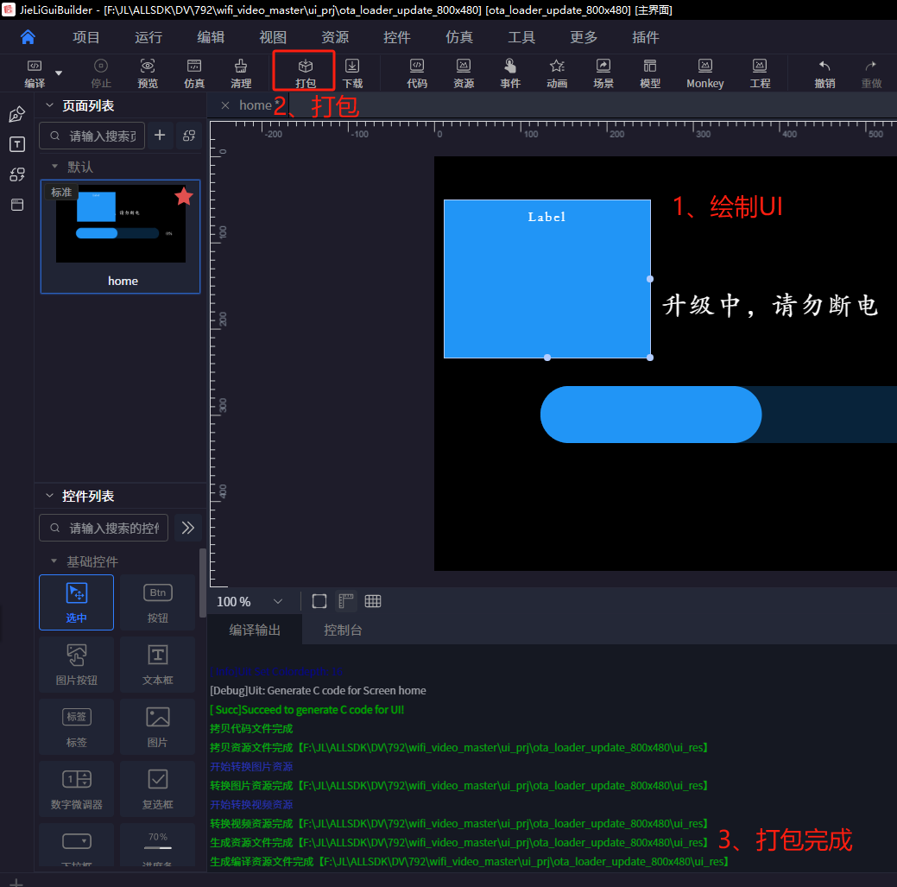Switch to the 控制台 tab
The image size is (897, 887).
coord(343,630)
